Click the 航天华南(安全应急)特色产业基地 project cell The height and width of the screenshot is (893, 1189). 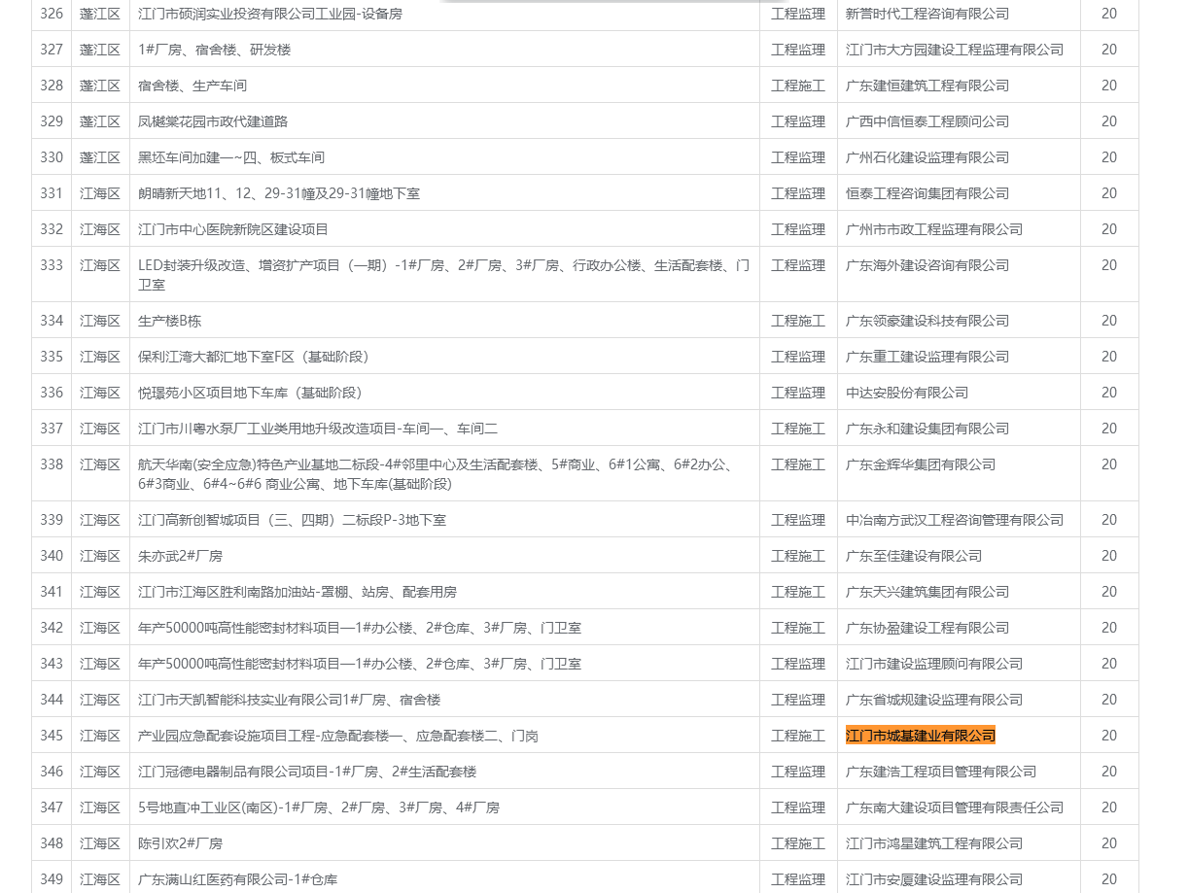coord(444,473)
